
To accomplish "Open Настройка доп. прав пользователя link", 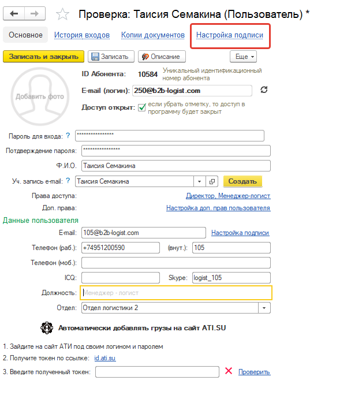I will [x=218, y=208].
